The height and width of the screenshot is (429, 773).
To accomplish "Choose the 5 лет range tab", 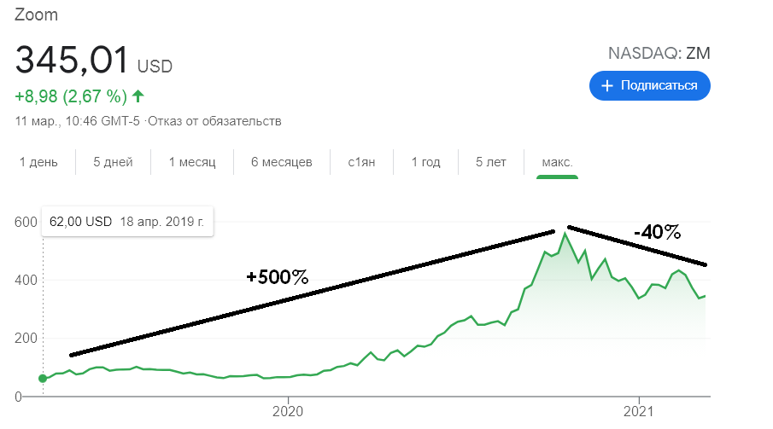I will click(491, 162).
